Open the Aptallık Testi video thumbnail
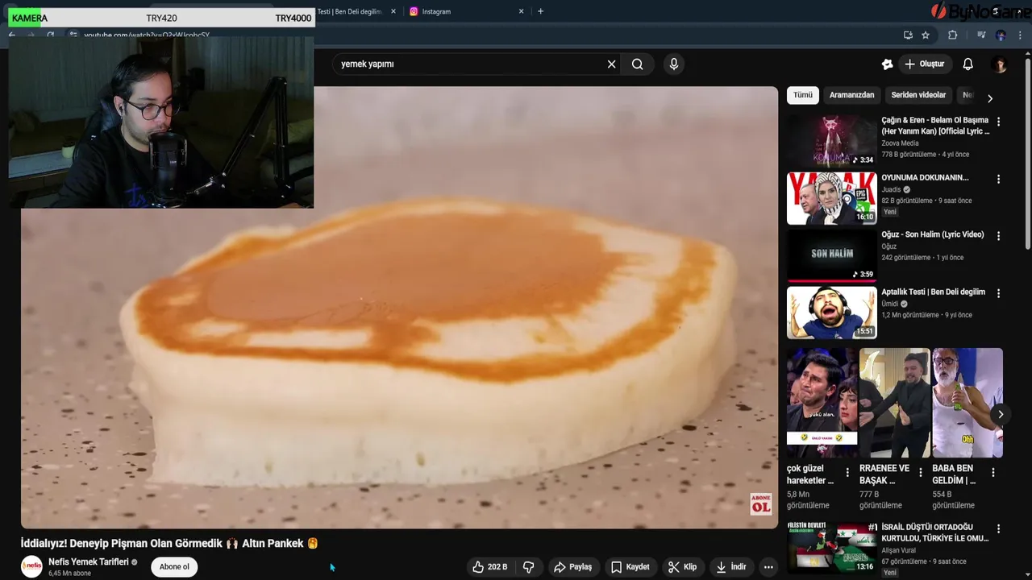 click(831, 313)
